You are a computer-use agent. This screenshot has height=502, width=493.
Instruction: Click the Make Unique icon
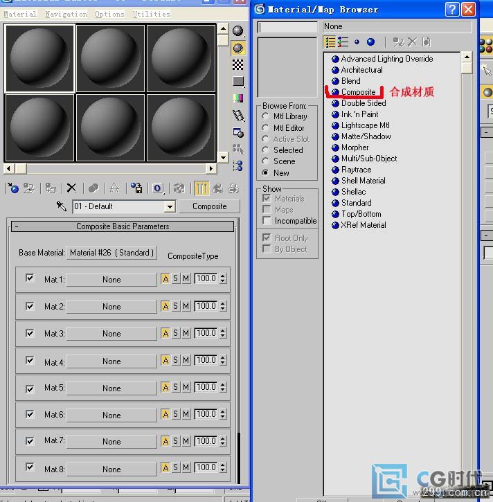click(x=114, y=188)
